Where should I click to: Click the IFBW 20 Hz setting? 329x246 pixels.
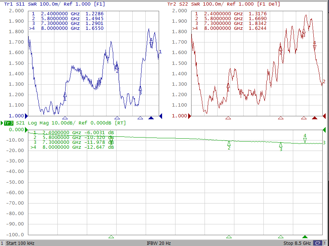(x=159, y=243)
